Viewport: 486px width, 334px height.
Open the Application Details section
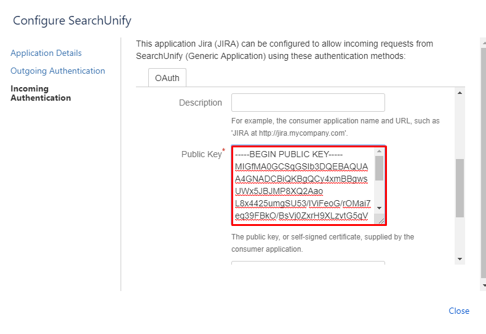coord(46,53)
